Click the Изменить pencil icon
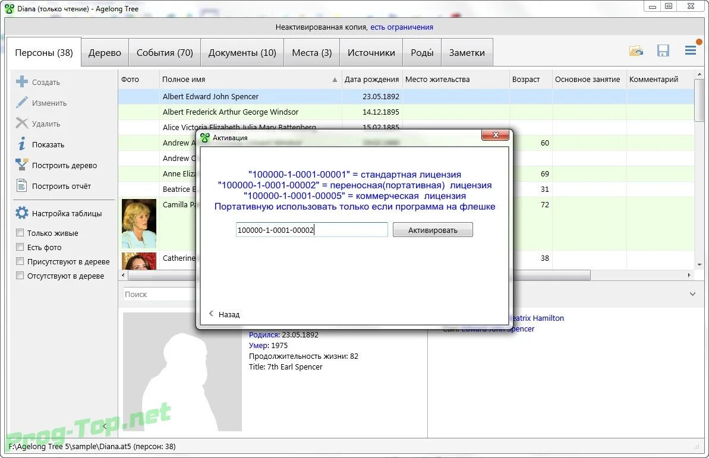This screenshot has height=458, width=709. (22, 103)
